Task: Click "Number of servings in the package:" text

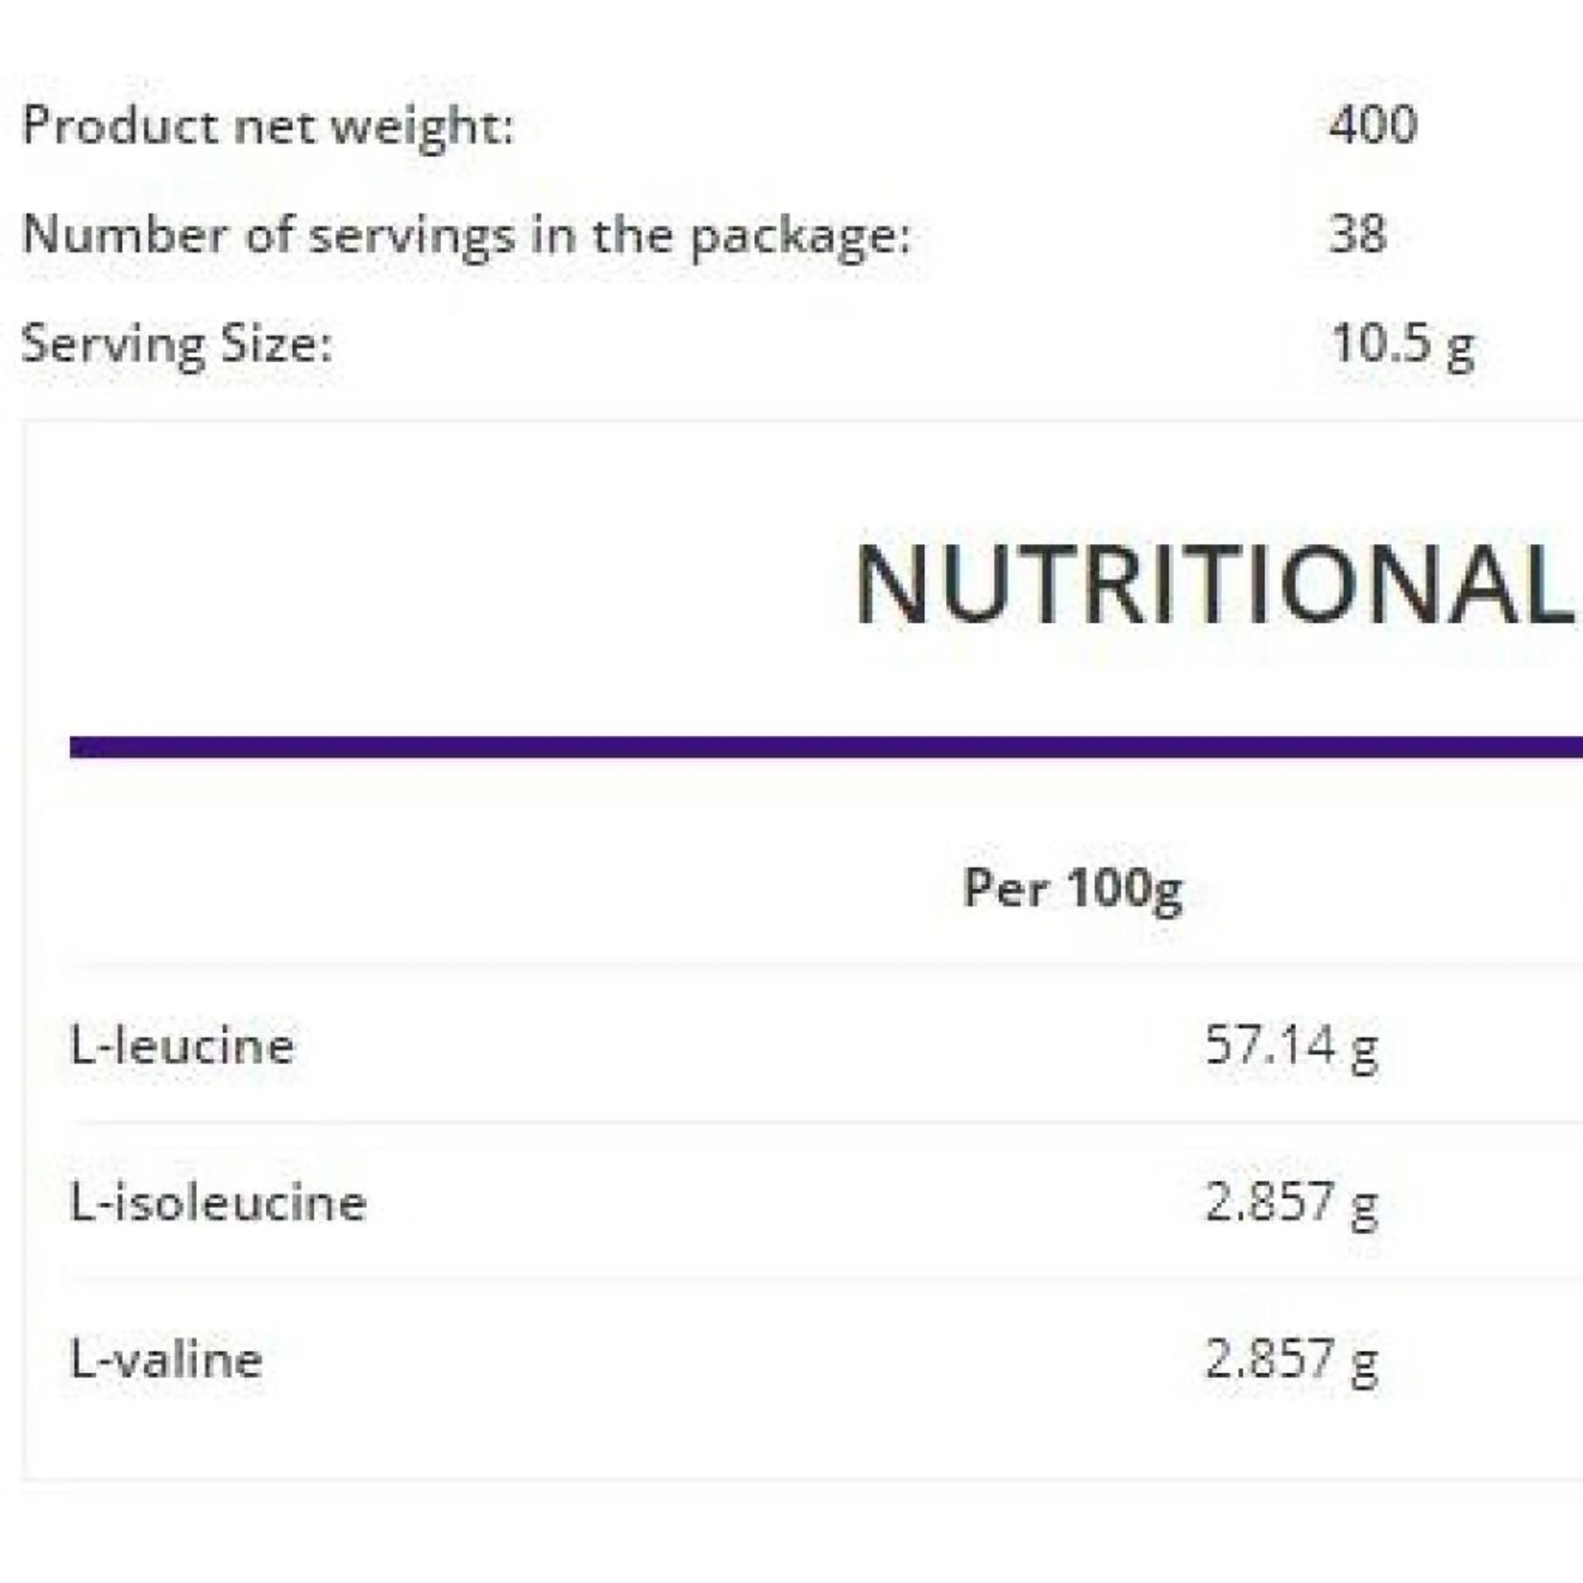Action: pyautogui.click(x=465, y=236)
